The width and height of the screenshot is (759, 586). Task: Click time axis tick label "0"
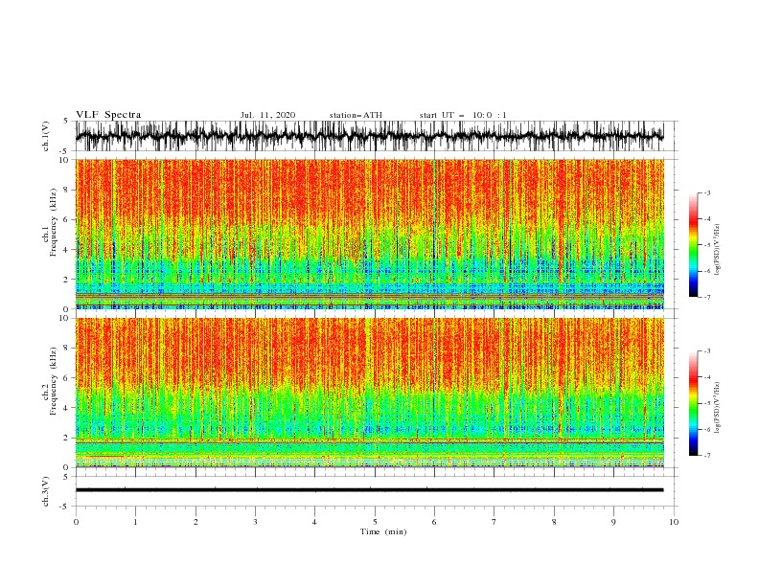point(76,522)
